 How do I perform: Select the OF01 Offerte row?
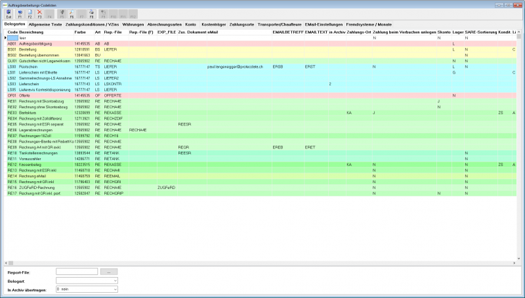262,95
